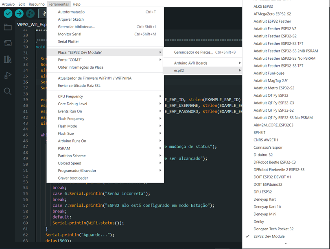Click the scroll-down arrow in the boards list
This screenshot has width=330, height=249.
pos(286,243)
